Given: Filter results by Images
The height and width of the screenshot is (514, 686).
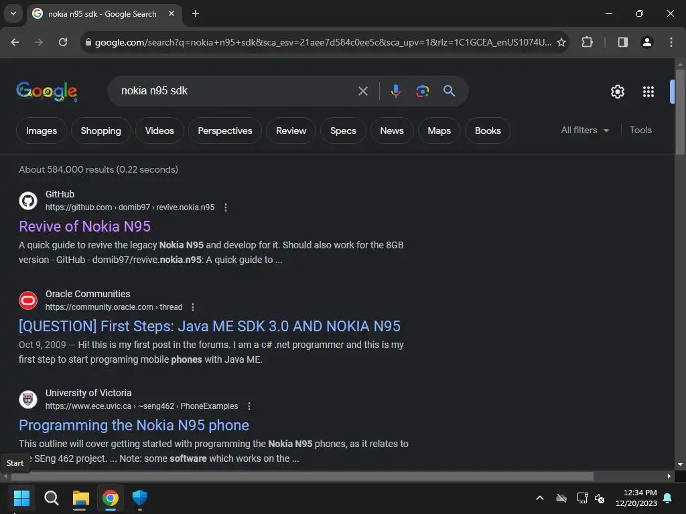Looking at the screenshot, I should pos(41,131).
